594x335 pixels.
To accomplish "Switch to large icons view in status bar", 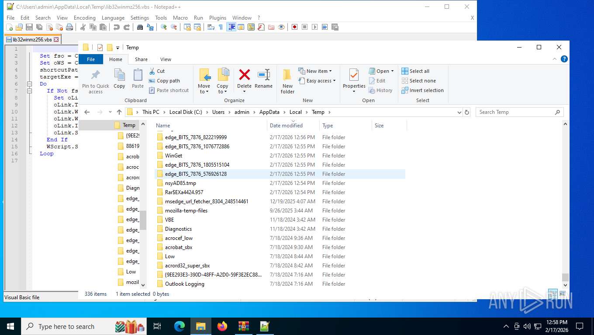I will click(563, 294).
